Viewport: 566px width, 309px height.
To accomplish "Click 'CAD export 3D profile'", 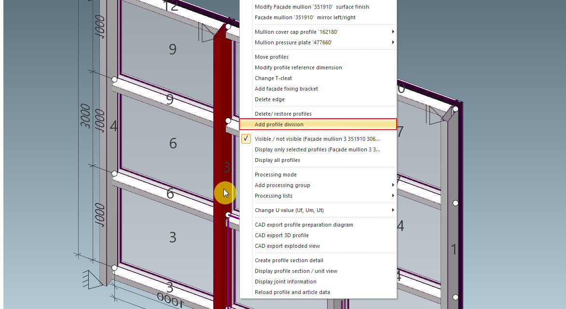I will click(281, 235).
